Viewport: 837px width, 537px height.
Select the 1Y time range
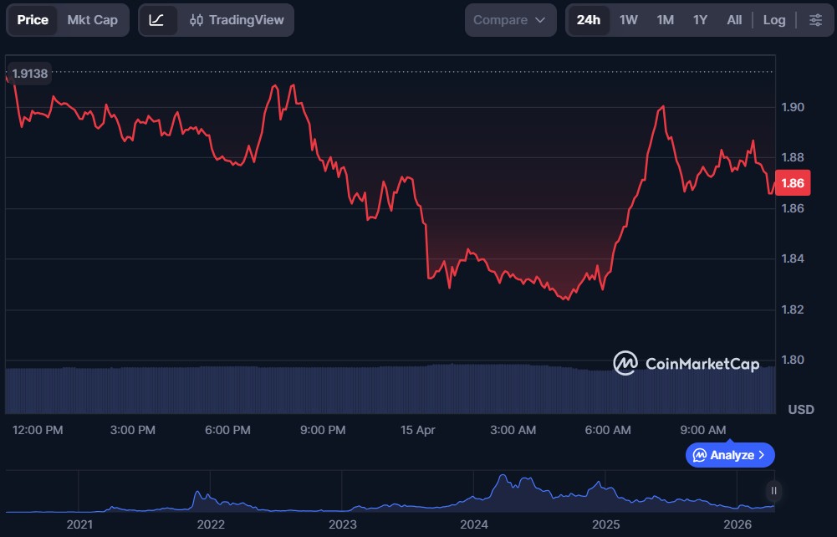click(700, 20)
